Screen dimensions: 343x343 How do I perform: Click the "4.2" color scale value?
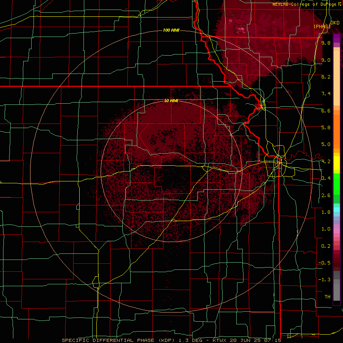[x=326, y=162]
